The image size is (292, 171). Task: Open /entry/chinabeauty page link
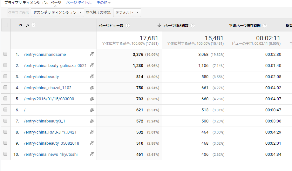click(41, 76)
